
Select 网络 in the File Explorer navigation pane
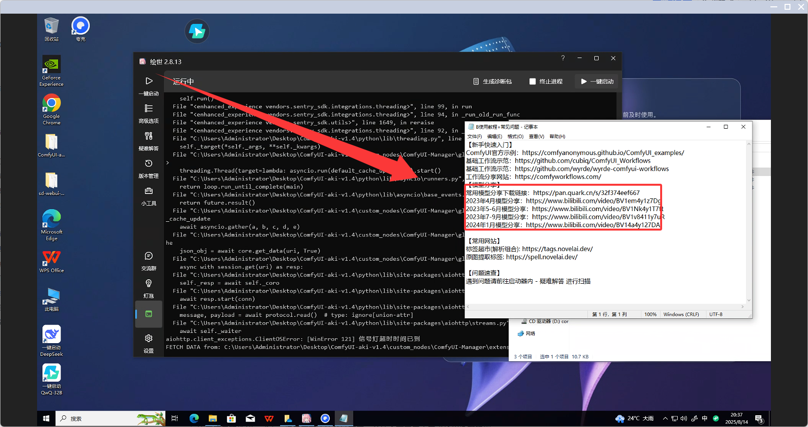pos(526,333)
